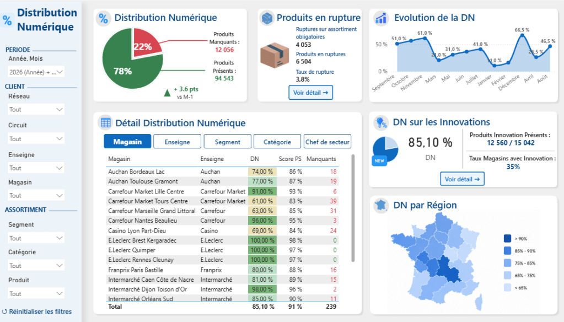Switch to the Chef de secteur tab
Image resolution: width=564 pixels, height=322 pixels.
[x=327, y=142]
